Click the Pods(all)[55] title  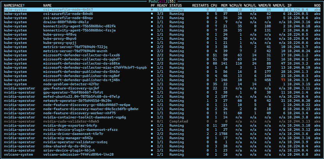pyautogui.click(x=162, y=1)
